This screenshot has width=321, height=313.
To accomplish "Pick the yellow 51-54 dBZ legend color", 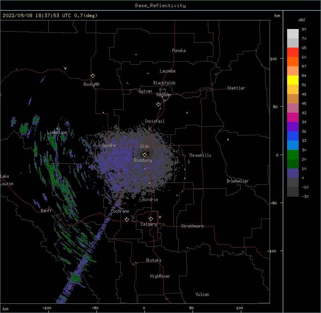I will (x=293, y=80).
